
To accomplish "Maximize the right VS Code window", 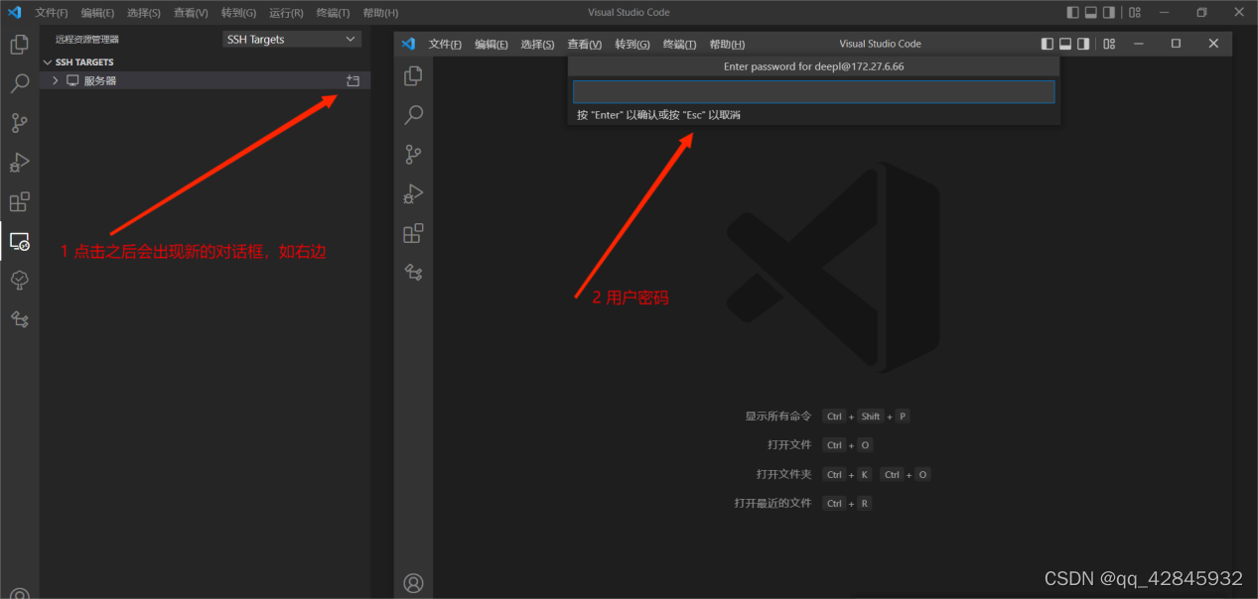I will (x=1176, y=44).
